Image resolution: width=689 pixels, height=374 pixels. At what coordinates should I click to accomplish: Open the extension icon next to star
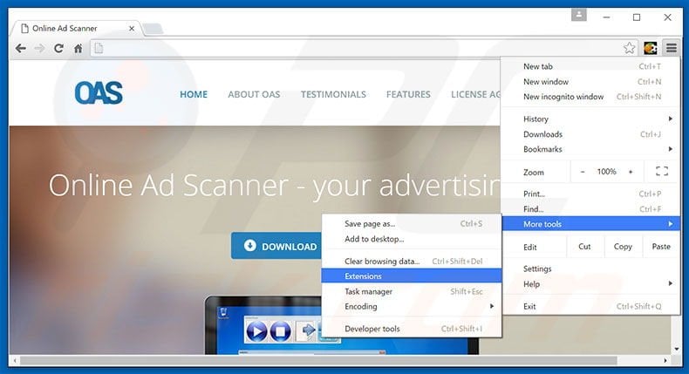click(x=651, y=48)
